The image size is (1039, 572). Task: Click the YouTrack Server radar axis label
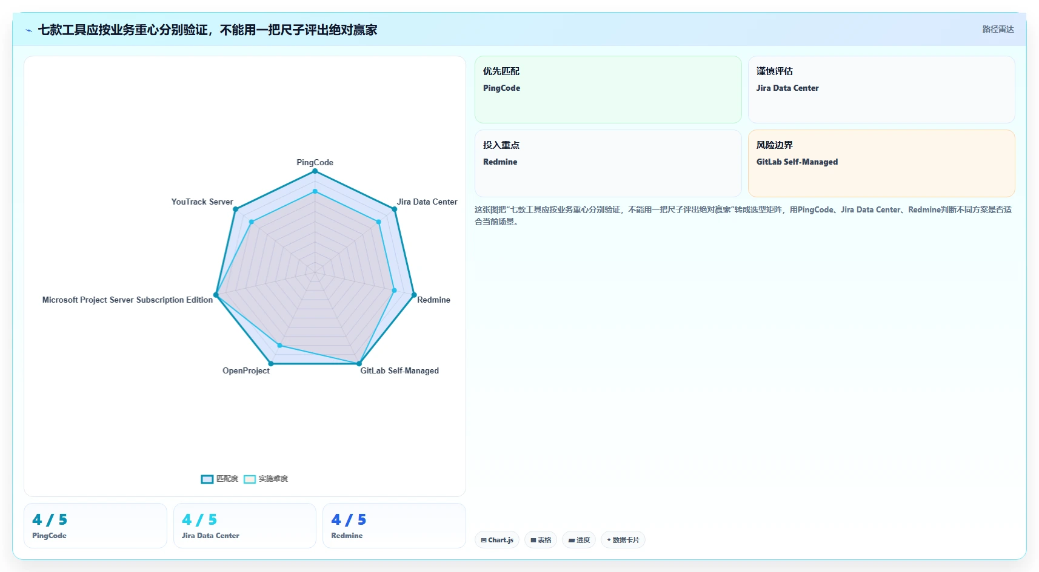click(202, 202)
